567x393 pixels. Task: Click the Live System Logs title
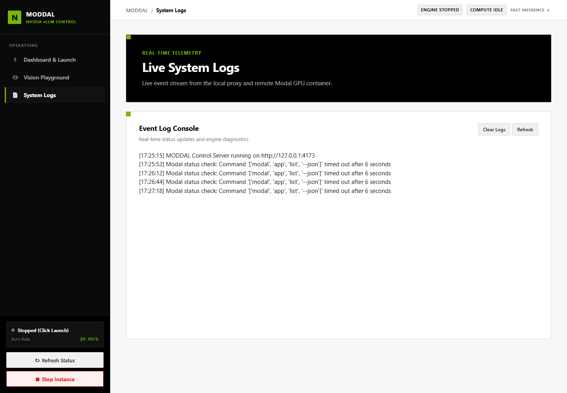(191, 68)
